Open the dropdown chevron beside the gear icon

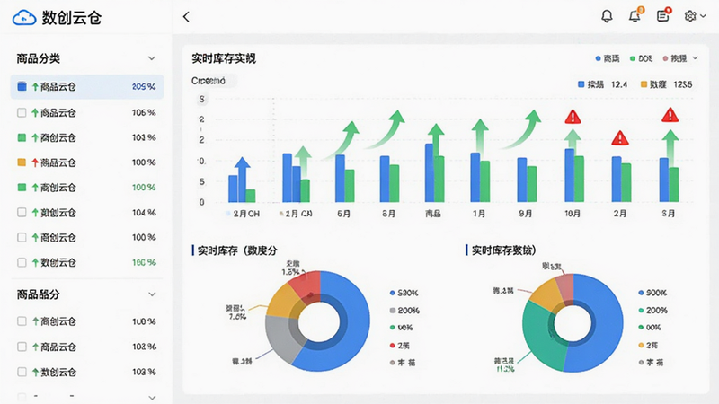[704, 16]
